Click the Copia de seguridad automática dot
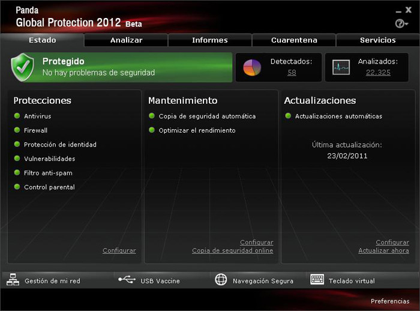The height and width of the screenshot is (311, 420). coord(152,116)
